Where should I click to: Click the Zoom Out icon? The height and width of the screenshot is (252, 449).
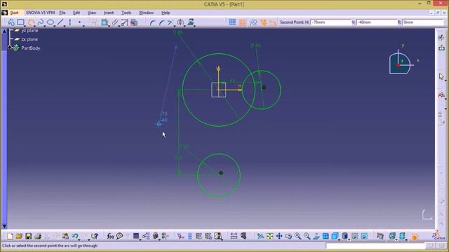tap(307, 236)
